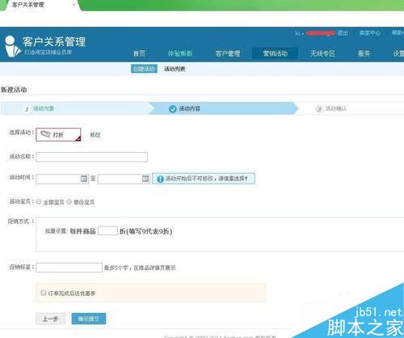This screenshot has height=338, width=404.
Task: Click the 打折 discount tag icon
Action: 45,133
